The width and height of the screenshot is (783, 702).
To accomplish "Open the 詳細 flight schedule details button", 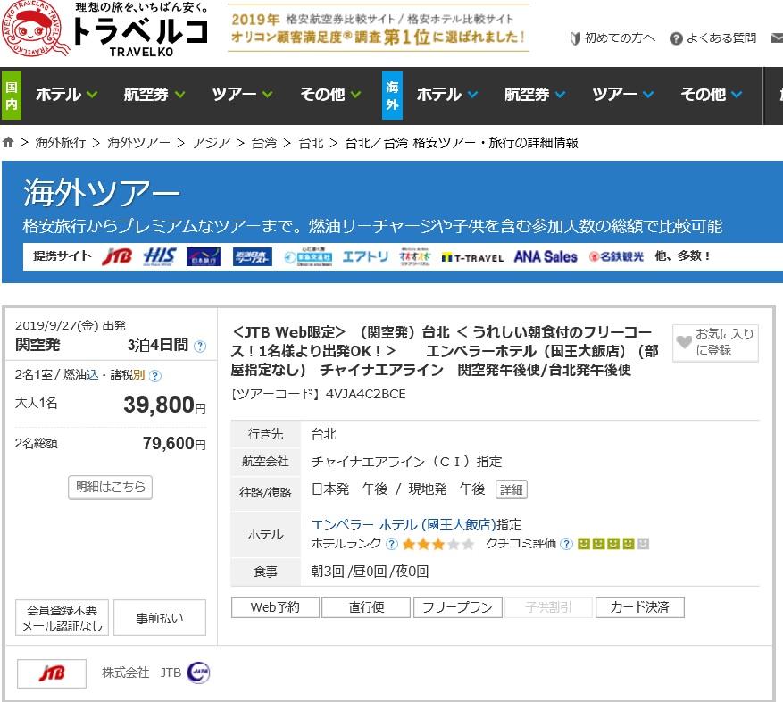I will 511,489.
